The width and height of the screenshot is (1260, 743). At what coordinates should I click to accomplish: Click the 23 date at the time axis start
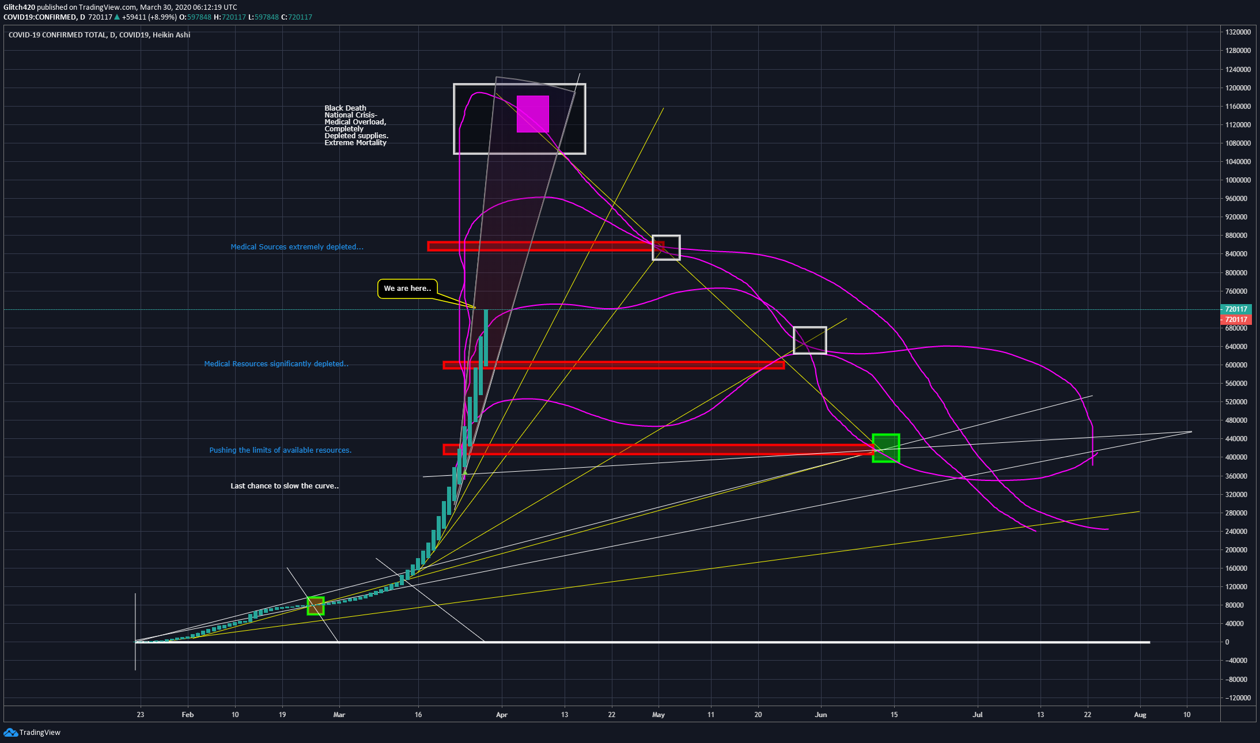(141, 715)
